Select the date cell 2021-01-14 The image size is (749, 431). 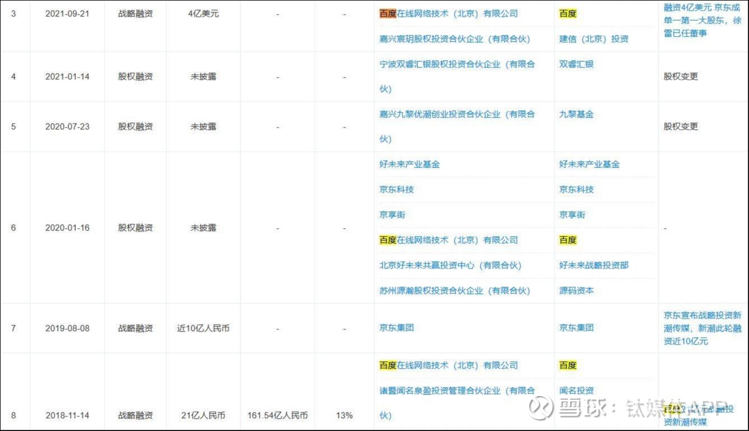67,76
